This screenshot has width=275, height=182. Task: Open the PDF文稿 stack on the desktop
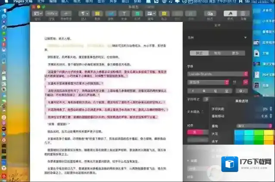tap(264, 75)
